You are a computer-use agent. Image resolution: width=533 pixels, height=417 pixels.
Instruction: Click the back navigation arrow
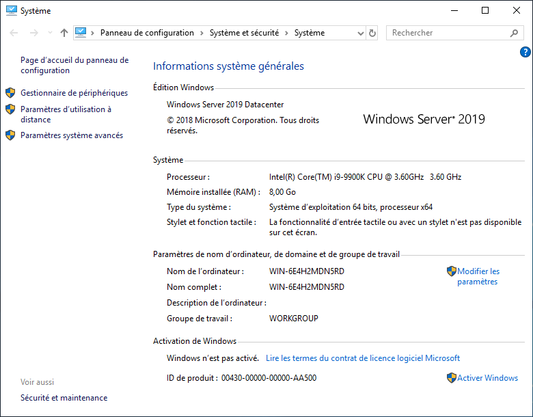pos(14,33)
